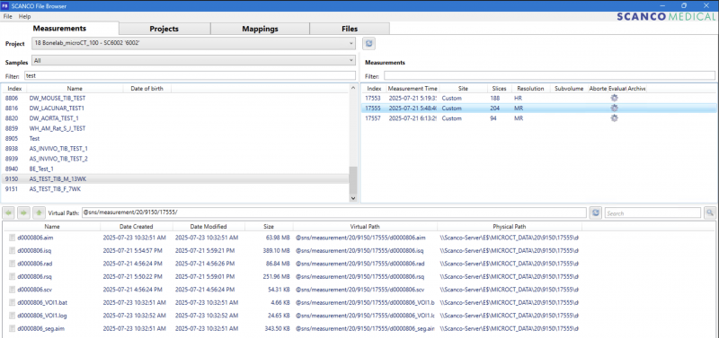Click the file icon of d0000806_seg.aim
Image resolution: width=719 pixels, height=338 pixels.
pyautogui.click(x=13, y=328)
